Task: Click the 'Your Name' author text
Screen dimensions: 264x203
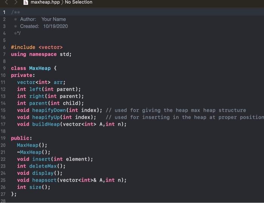Action: click(x=54, y=19)
